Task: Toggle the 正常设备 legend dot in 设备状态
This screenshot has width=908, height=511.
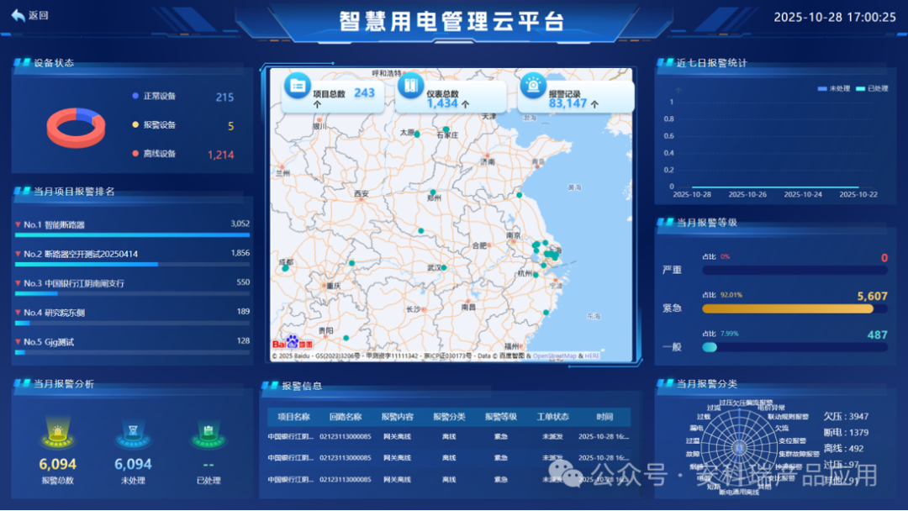Action: coord(134,95)
